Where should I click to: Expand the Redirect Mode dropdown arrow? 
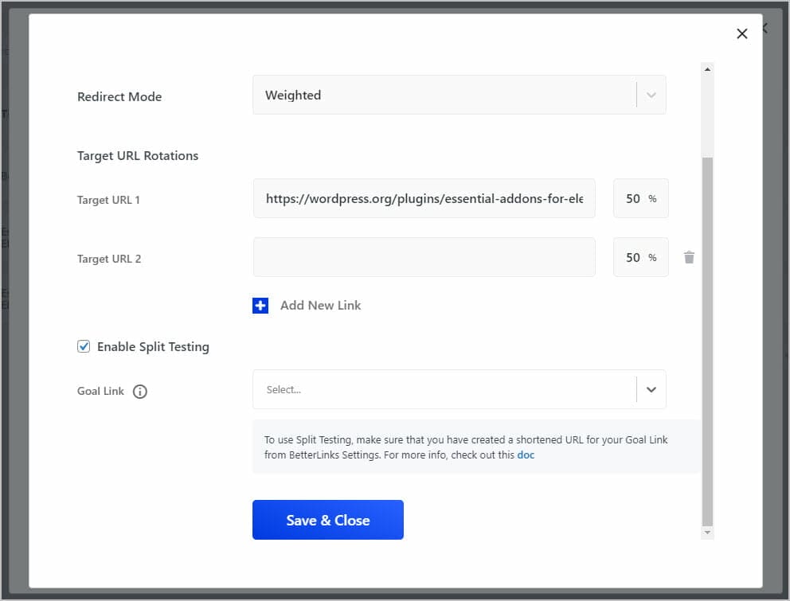651,96
